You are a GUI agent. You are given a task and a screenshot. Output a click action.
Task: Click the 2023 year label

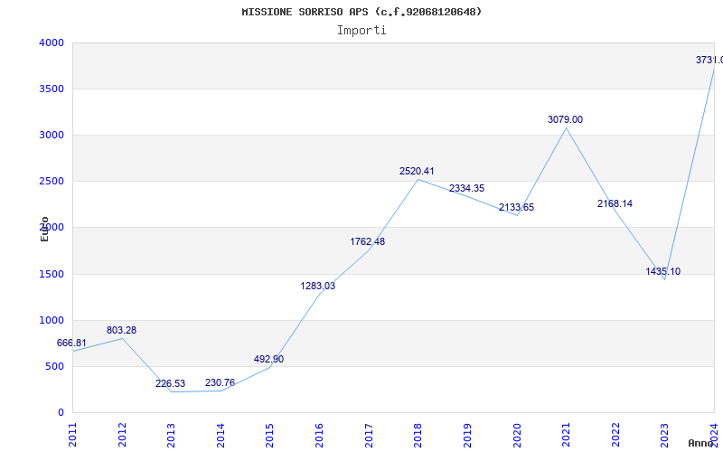(x=665, y=435)
